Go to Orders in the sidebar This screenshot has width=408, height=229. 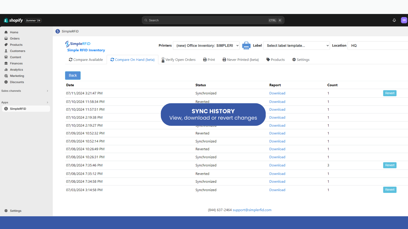(15, 38)
